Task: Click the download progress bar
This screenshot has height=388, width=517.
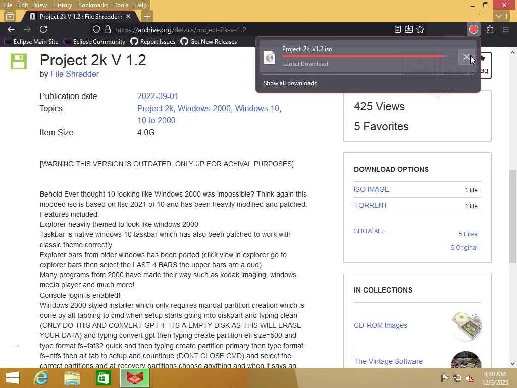Action: click(x=365, y=56)
